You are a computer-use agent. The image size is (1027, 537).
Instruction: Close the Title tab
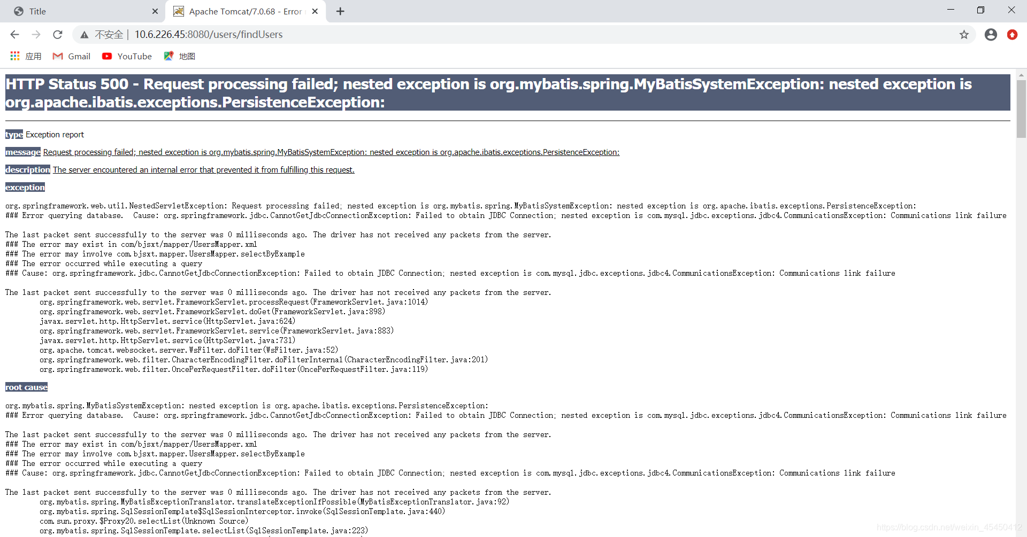point(155,11)
